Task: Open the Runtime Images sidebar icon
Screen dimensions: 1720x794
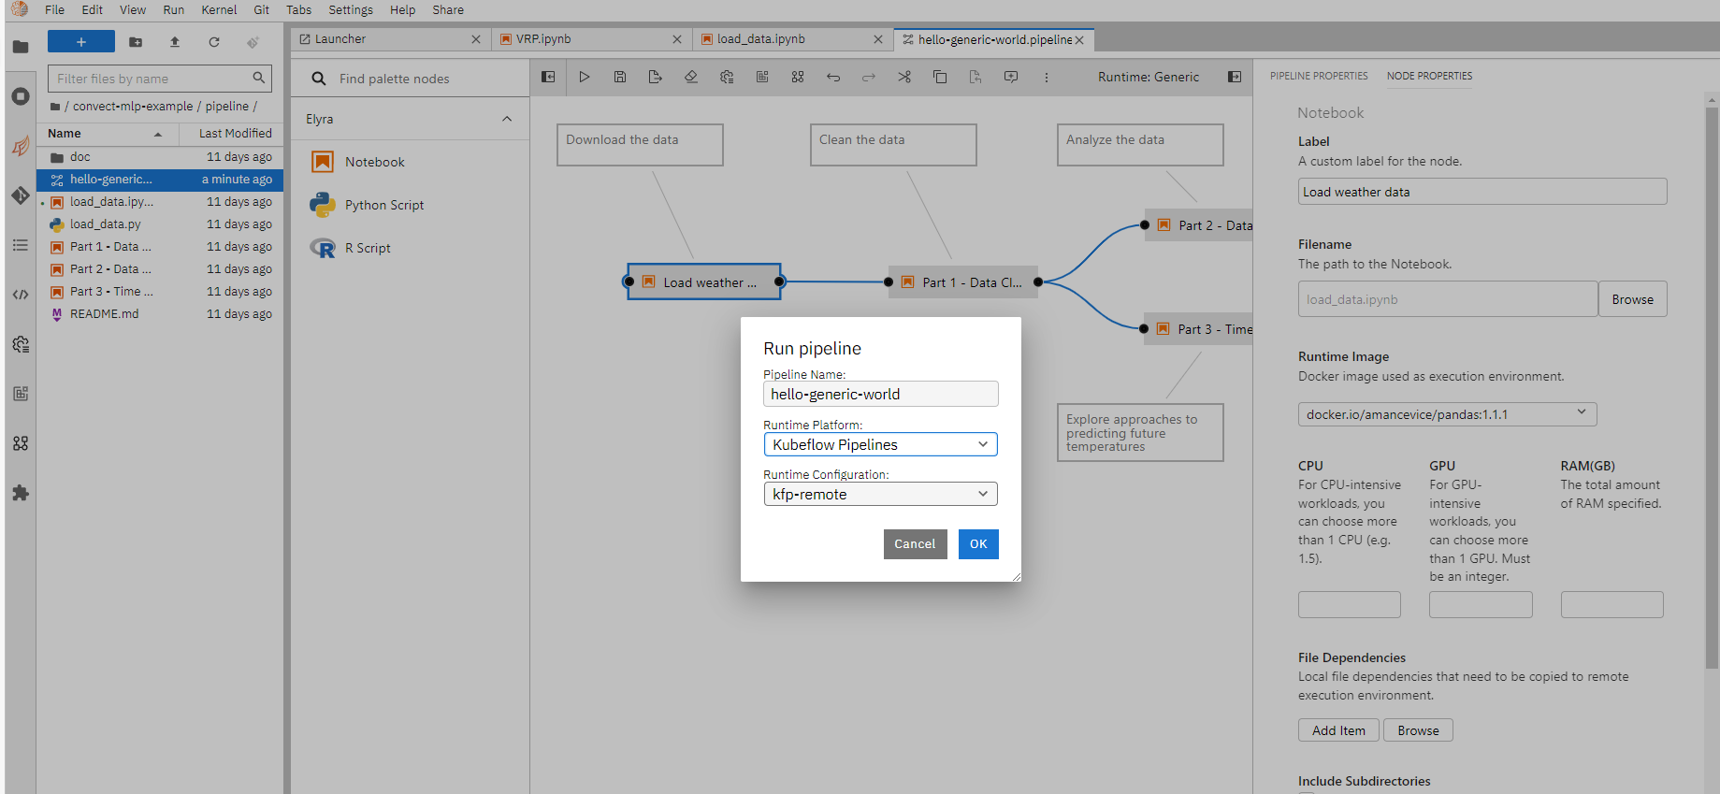Action: pos(21,394)
